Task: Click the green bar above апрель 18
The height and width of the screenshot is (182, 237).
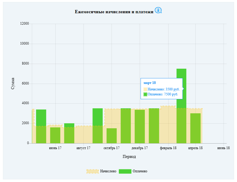Action: pos(195,128)
